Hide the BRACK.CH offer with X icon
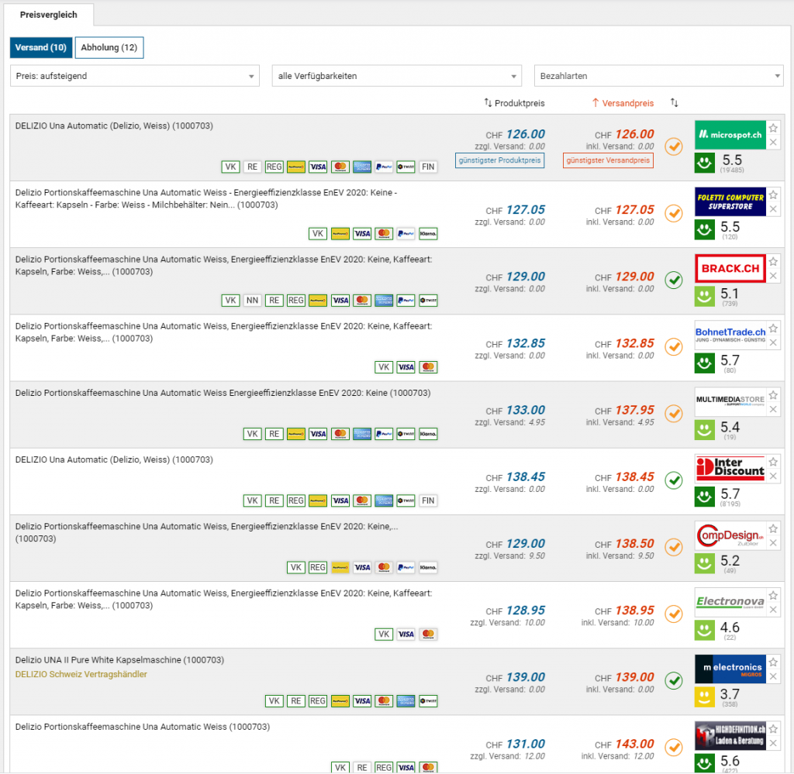Image resolution: width=794 pixels, height=774 pixels. click(x=773, y=277)
